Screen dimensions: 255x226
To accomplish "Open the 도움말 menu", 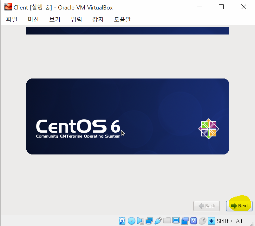I will [122, 20].
